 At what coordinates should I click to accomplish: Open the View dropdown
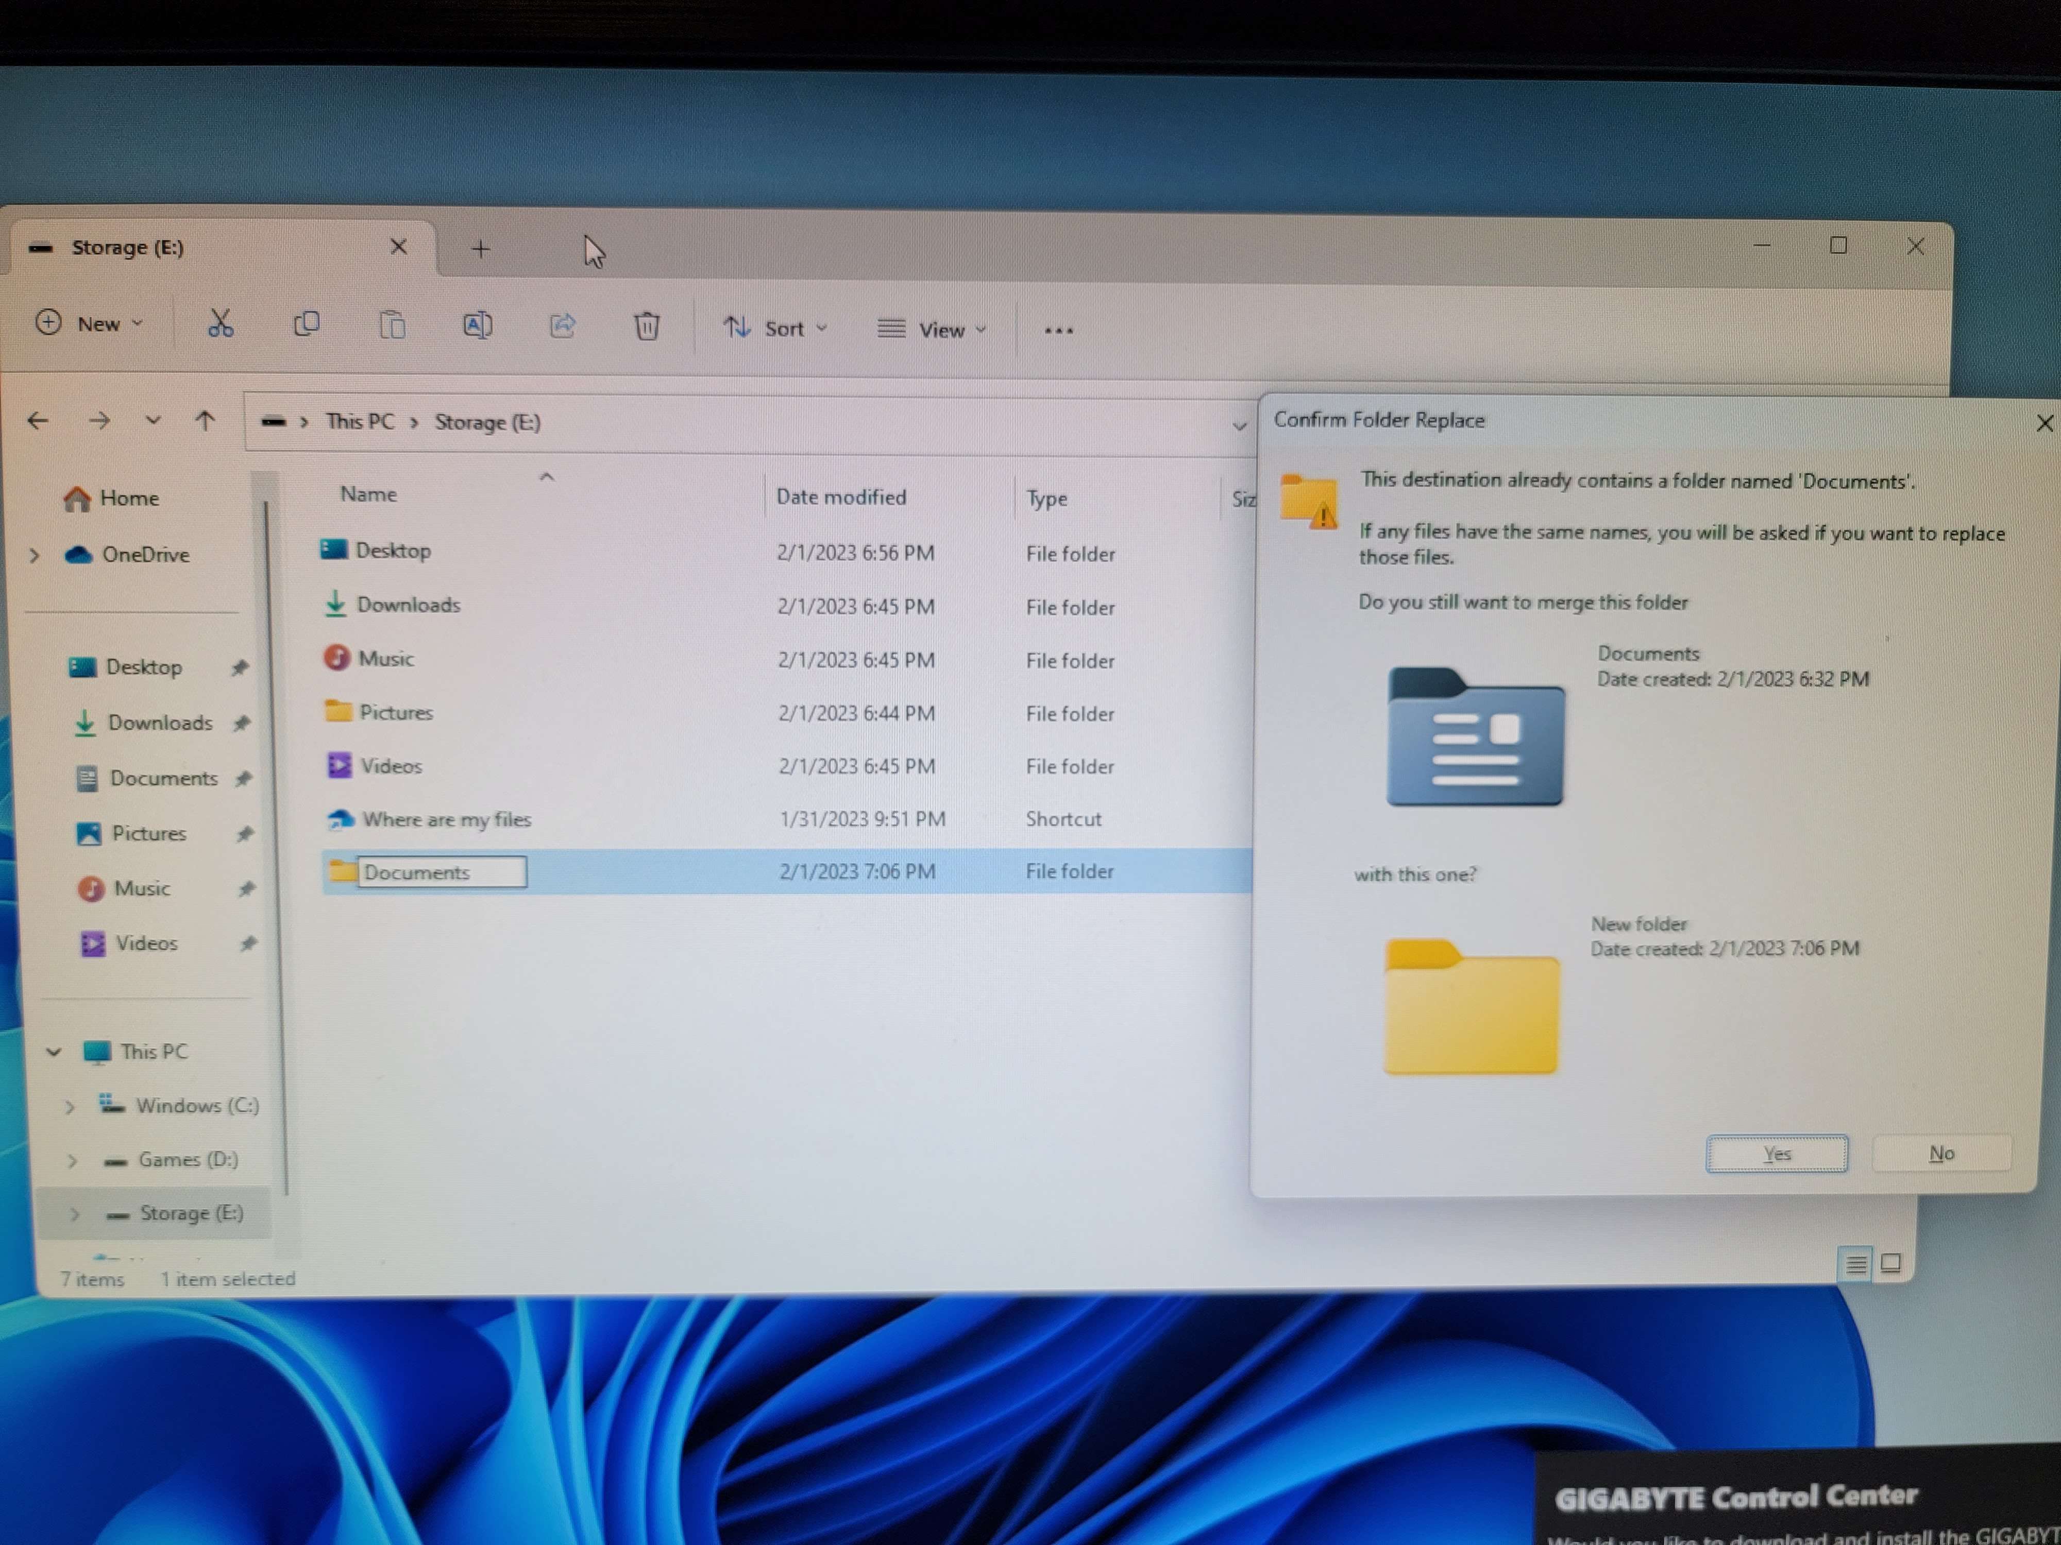click(x=931, y=330)
